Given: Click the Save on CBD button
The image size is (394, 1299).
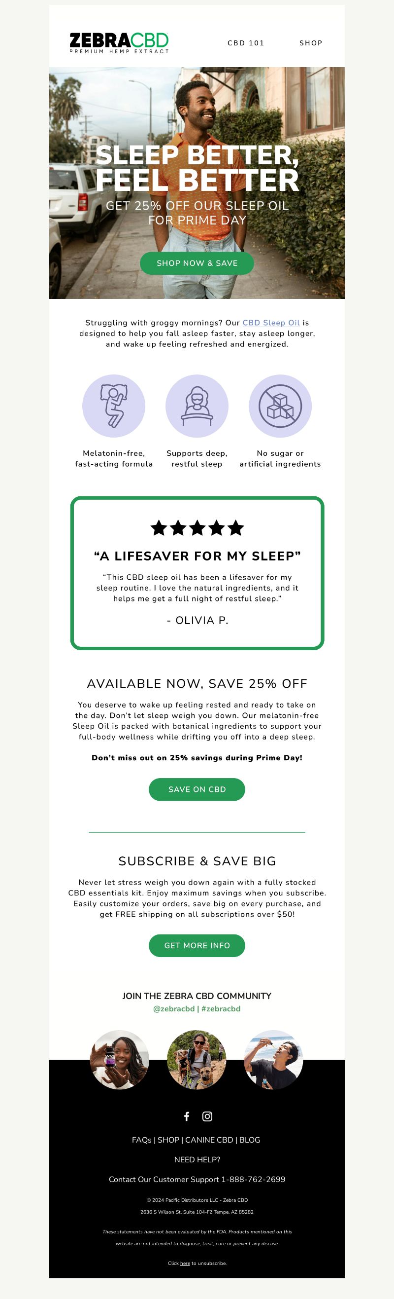Looking at the screenshot, I should (x=197, y=789).
